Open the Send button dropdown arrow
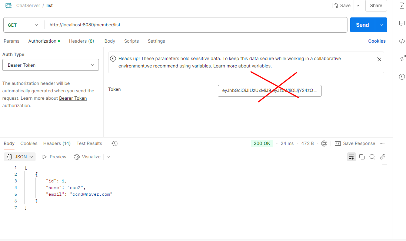This screenshot has height=241, width=406. click(x=381, y=25)
